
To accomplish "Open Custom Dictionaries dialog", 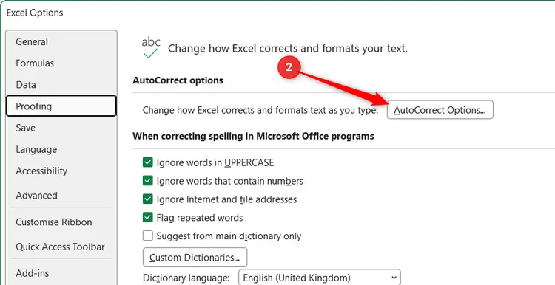I will [x=195, y=257].
